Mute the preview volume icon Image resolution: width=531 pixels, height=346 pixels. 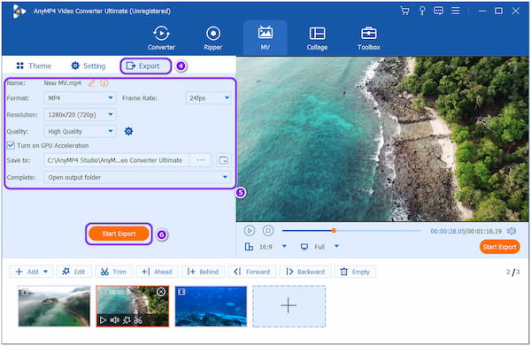(x=512, y=231)
